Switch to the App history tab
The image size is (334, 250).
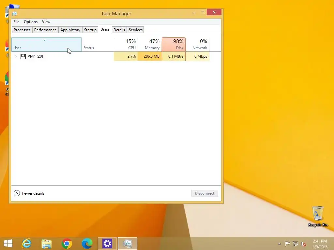pyautogui.click(x=70, y=30)
